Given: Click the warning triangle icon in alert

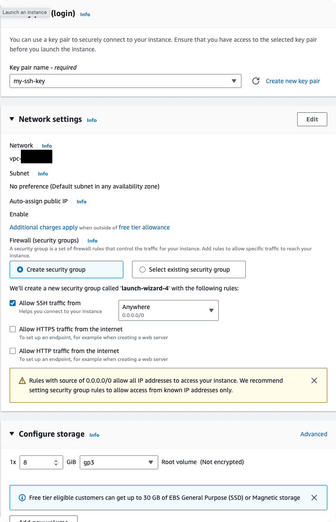Looking at the screenshot, I should coord(22,381).
